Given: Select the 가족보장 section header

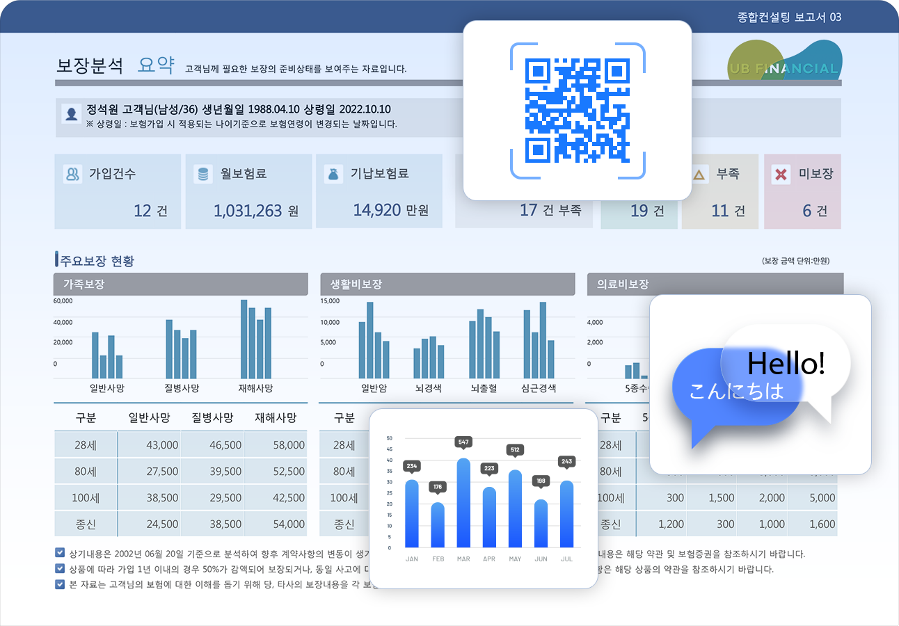Looking at the screenshot, I should (x=181, y=284).
